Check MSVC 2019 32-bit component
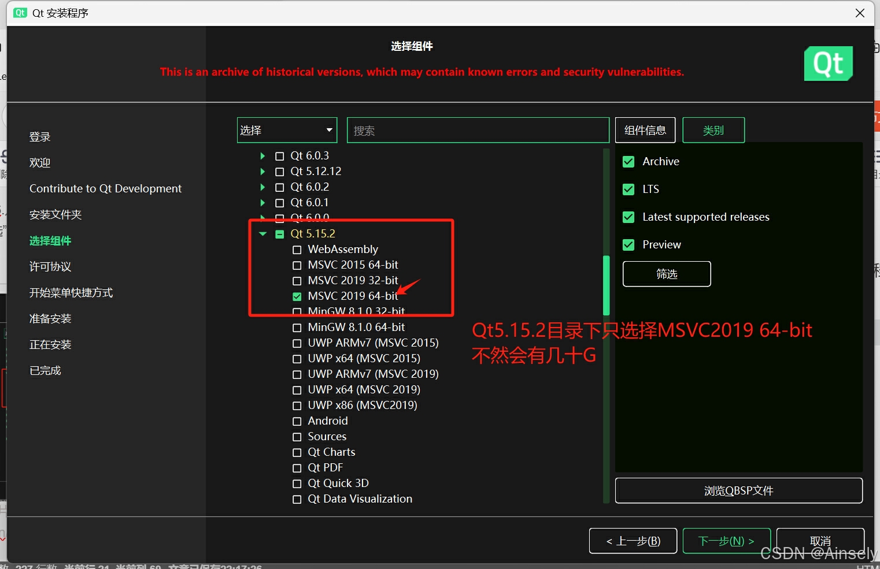The image size is (880, 569). (x=297, y=281)
